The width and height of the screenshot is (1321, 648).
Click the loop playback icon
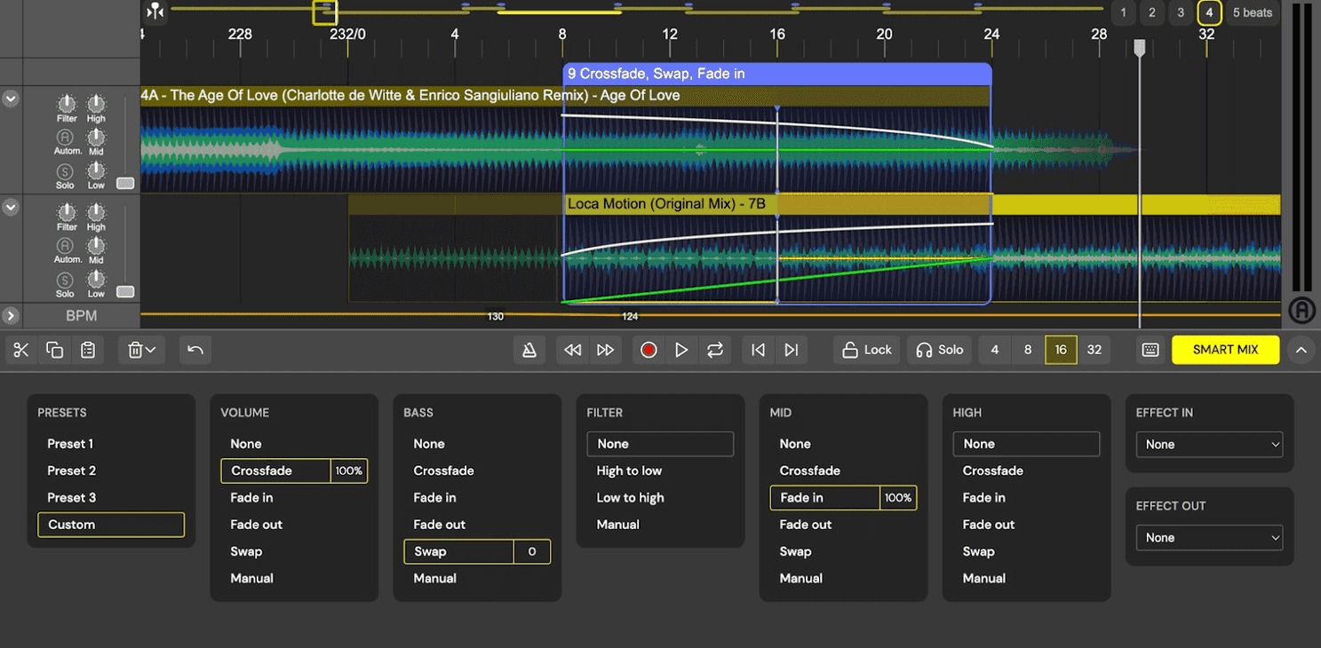tap(715, 350)
